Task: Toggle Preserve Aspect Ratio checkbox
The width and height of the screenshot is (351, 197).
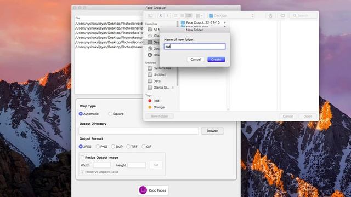Action: click(82, 172)
